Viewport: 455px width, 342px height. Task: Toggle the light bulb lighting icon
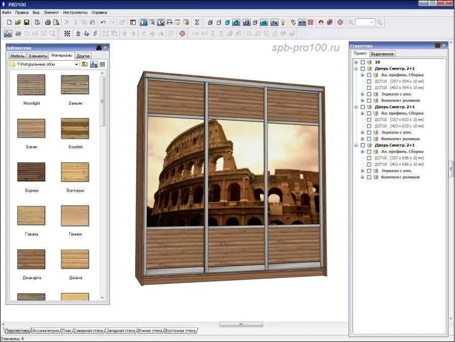click(283, 22)
